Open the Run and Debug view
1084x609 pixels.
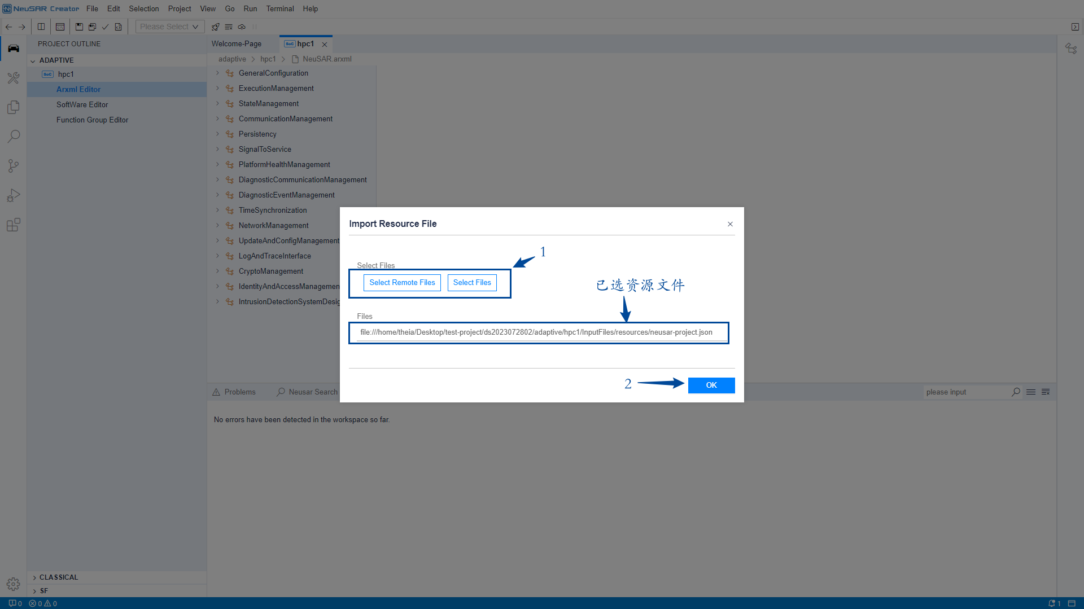14,195
